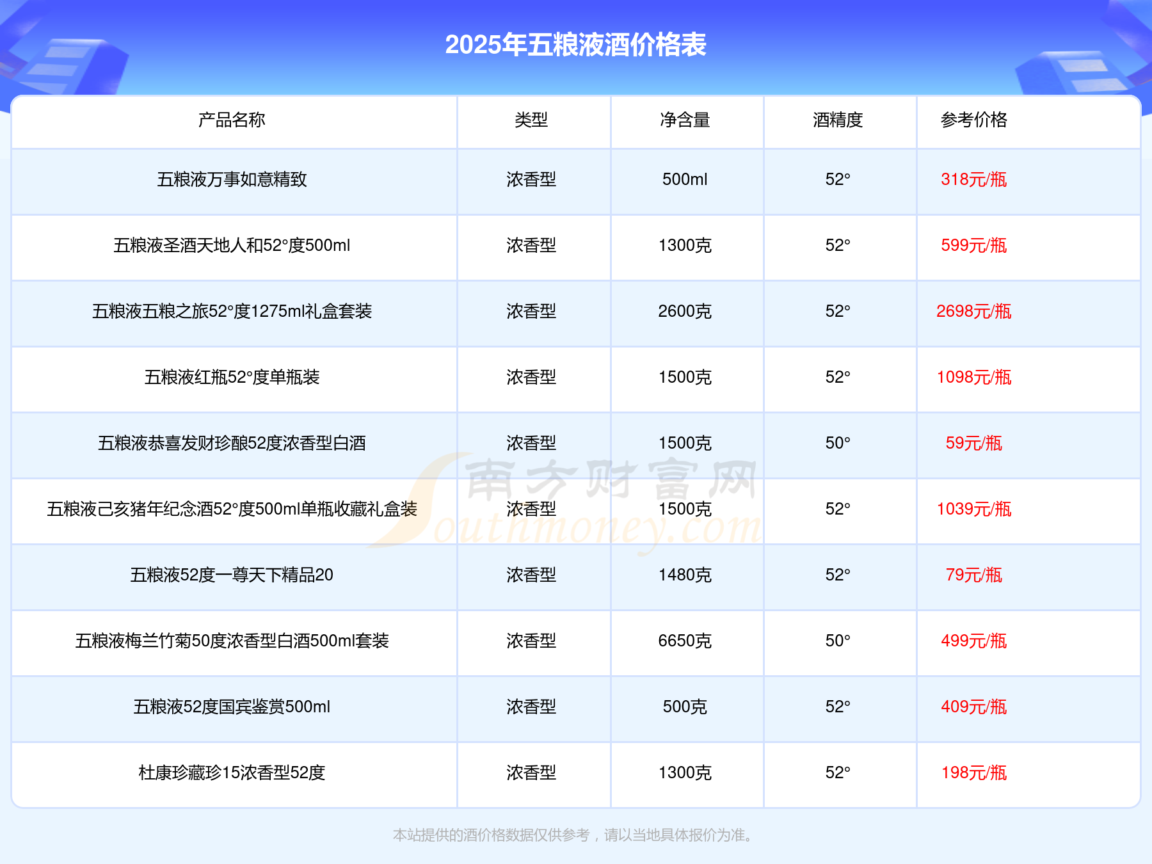Select product 五粮液52度国宾鉴赏500ml
The height and width of the screenshot is (864, 1152).
[232, 707]
